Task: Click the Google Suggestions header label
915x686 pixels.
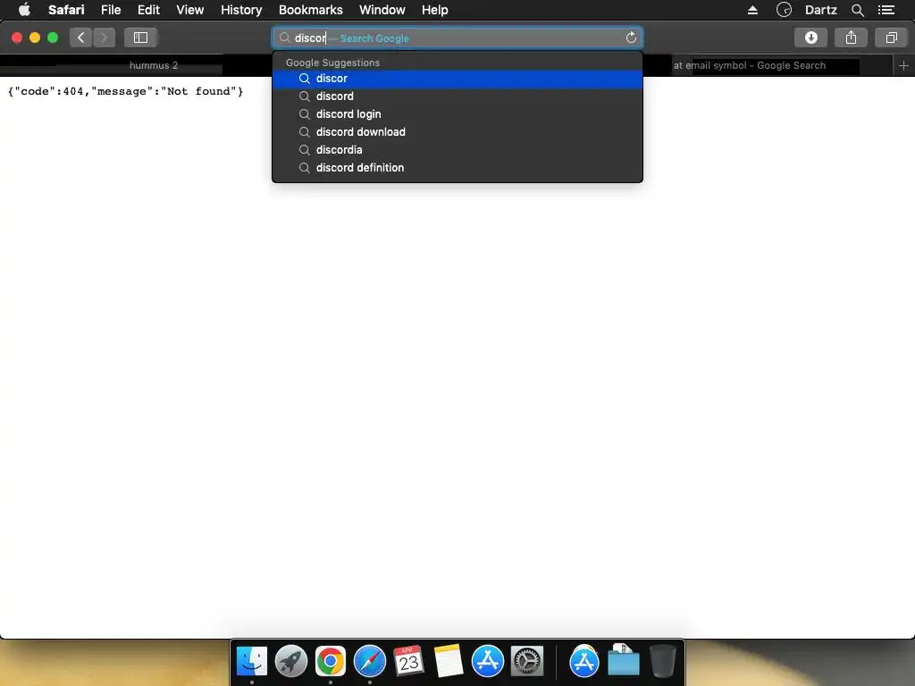Action: point(332,63)
